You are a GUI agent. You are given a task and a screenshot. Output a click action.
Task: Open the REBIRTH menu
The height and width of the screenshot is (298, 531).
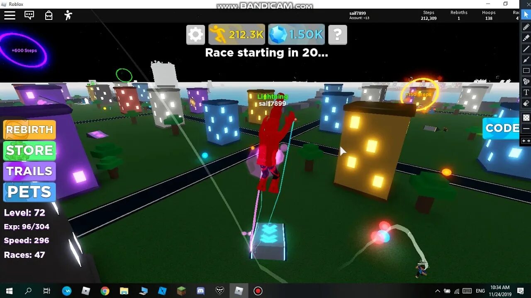pyautogui.click(x=29, y=130)
